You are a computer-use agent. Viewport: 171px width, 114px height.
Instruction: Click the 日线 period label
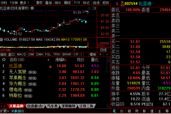pyautogui.click(x=103, y=50)
